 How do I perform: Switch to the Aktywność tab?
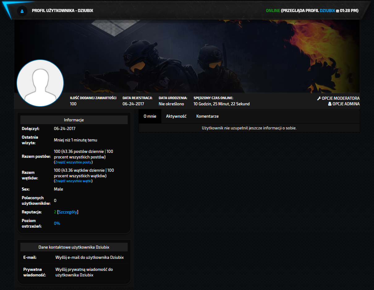176,116
